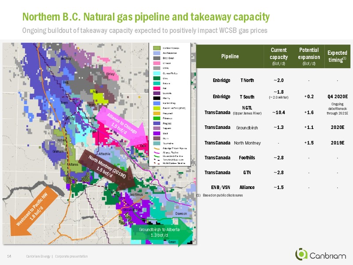Viewport: 353px width, 265px height.
Task: Click the orange Westcoast to Pacific NW arrow
Action: click(34, 211)
